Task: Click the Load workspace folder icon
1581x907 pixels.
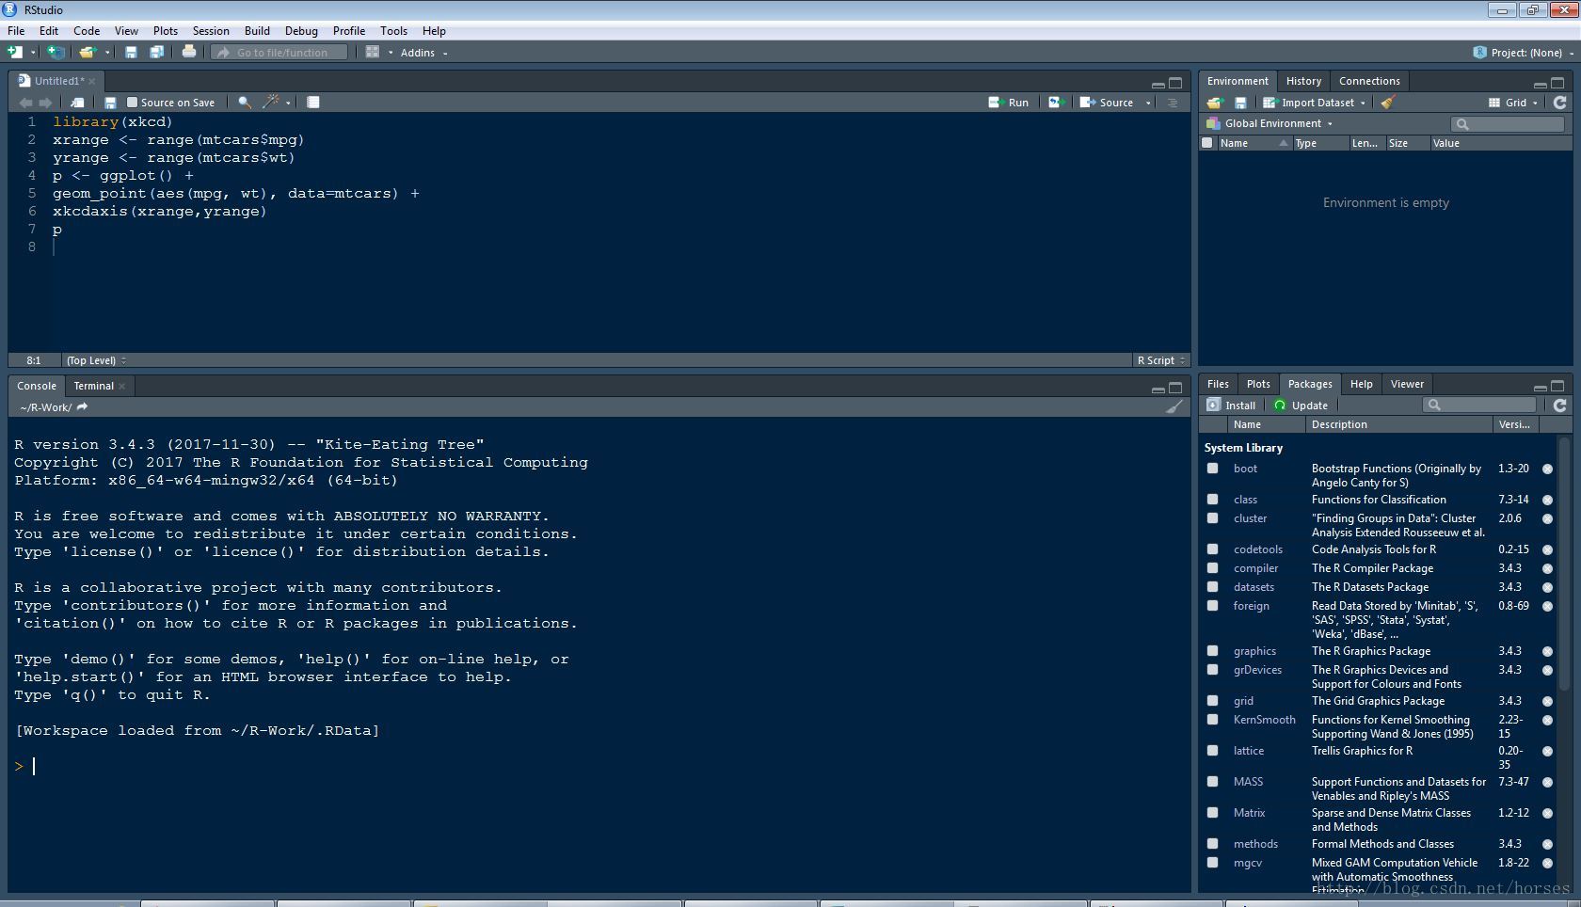Action: coord(1215,103)
